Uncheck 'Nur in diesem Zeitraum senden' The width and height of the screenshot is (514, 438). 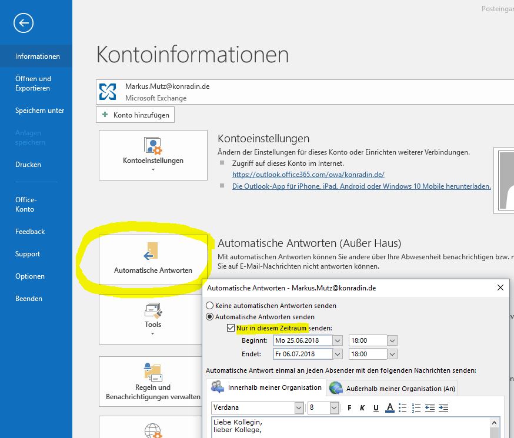coord(231,327)
